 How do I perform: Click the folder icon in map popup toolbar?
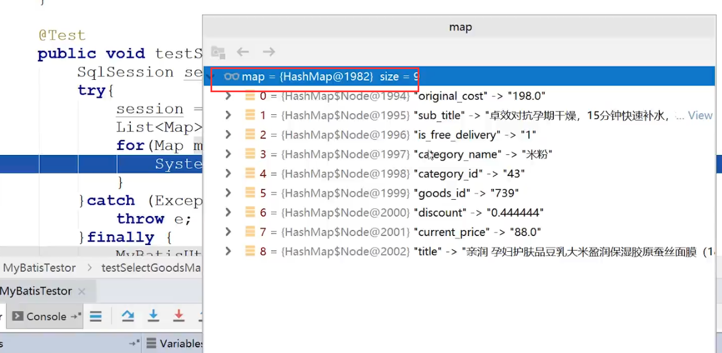(218, 52)
